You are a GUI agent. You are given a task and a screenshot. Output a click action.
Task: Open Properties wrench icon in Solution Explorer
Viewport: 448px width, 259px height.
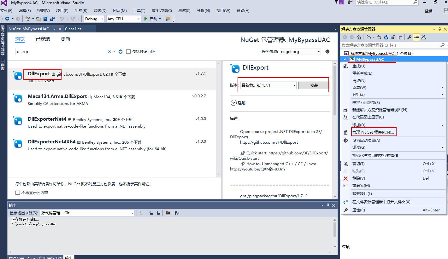tap(409, 37)
